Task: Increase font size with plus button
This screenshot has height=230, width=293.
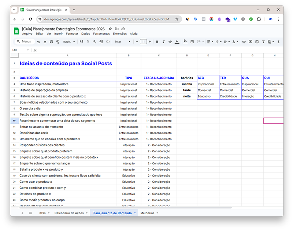Action: [x=150, y=42]
